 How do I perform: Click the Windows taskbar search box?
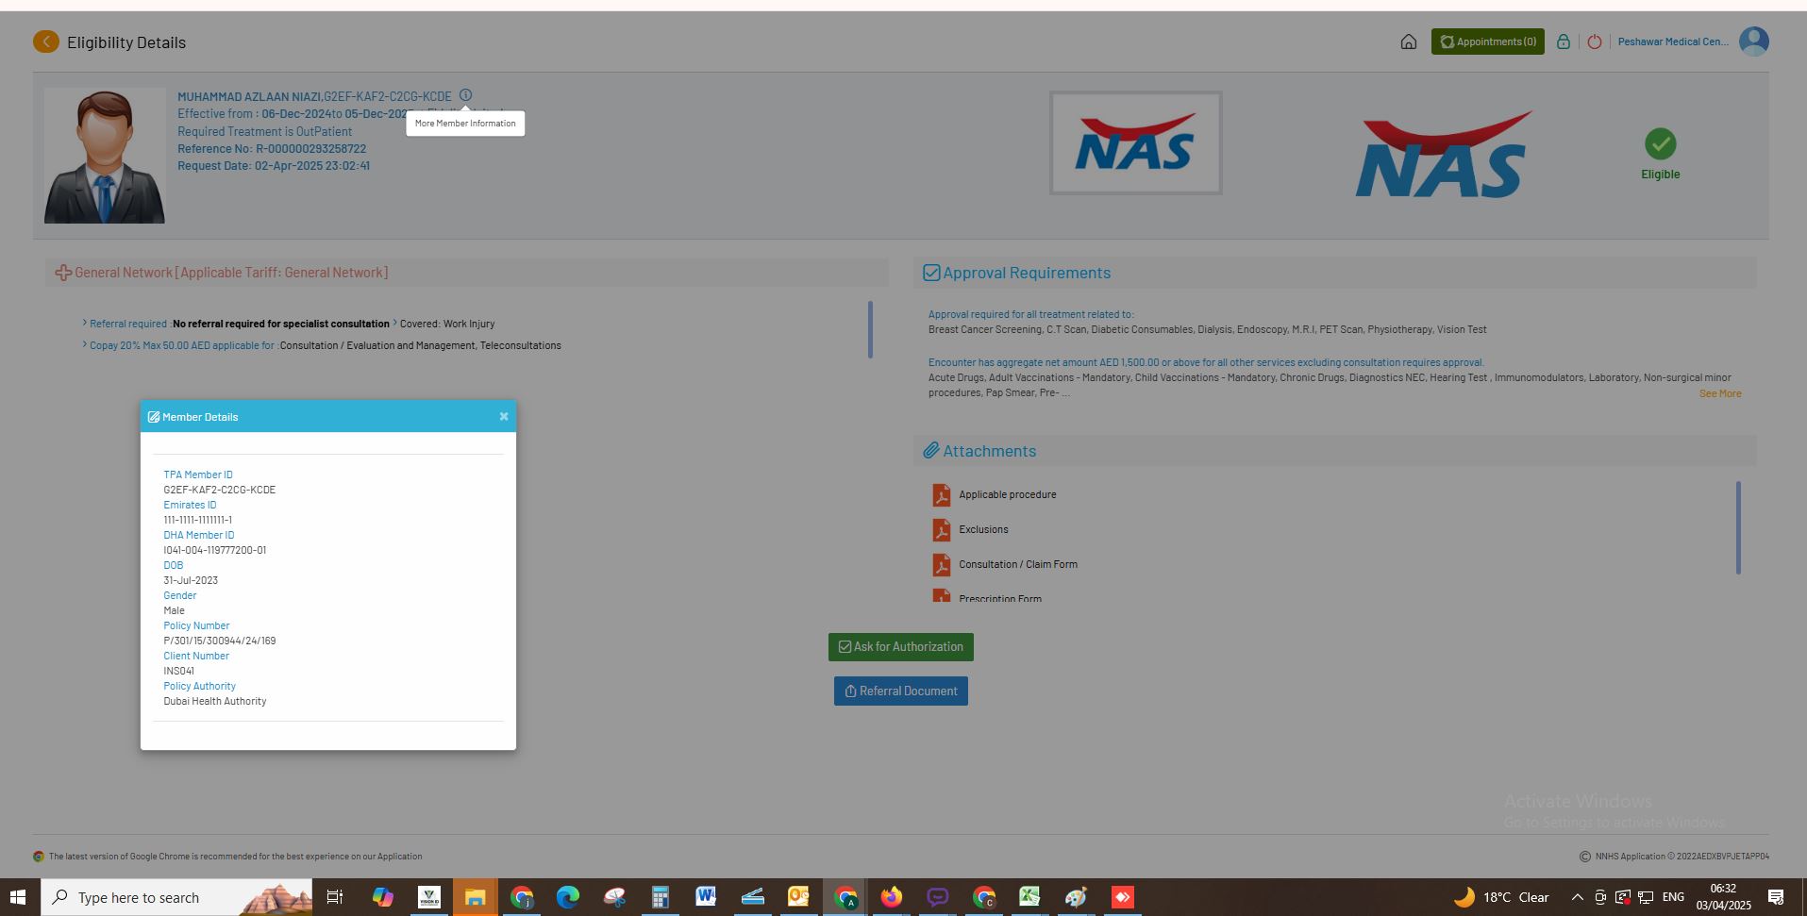point(176,897)
